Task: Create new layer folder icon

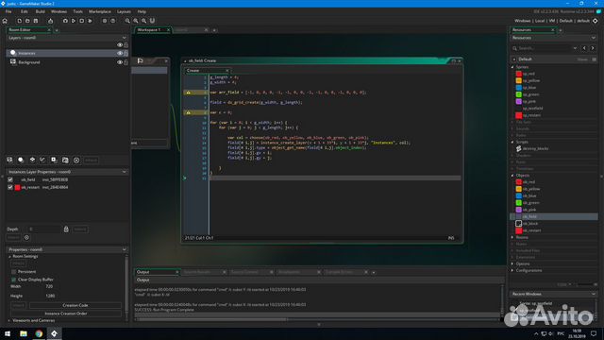Action: pyautogui.click(x=65, y=160)
